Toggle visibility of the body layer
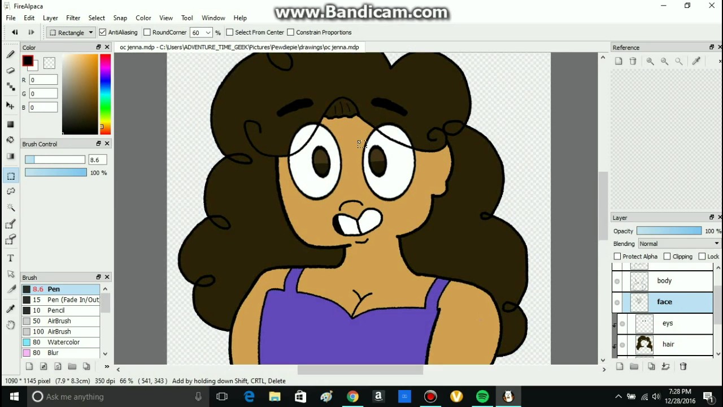 617,281
